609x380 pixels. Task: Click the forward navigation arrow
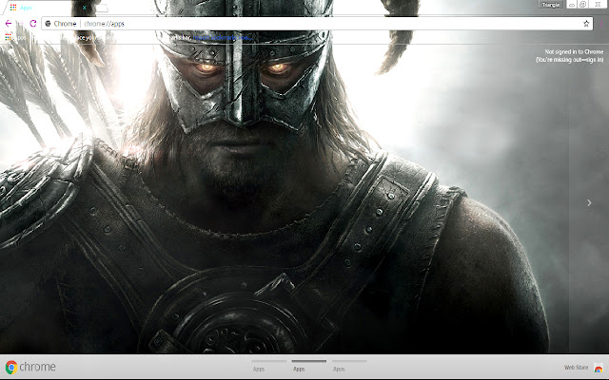tap(21, 24)
